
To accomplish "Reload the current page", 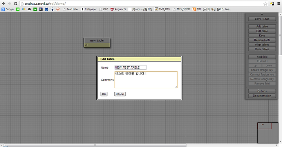I will click(x=16, y=4).
